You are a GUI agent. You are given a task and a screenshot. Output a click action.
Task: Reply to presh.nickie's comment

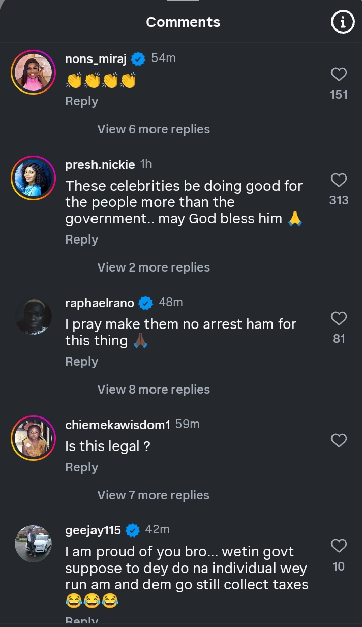[81, 240]
